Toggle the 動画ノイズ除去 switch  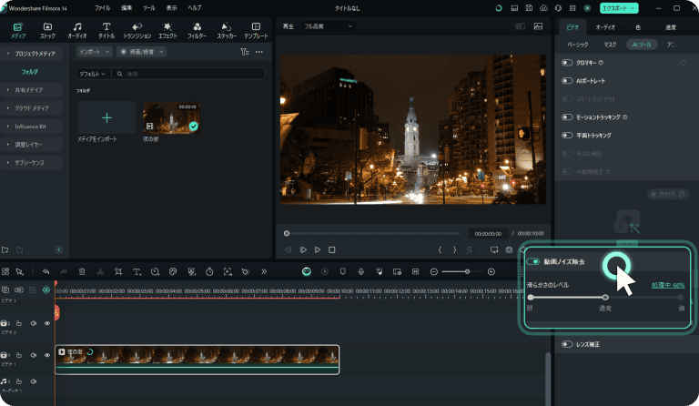coord(533,261)
